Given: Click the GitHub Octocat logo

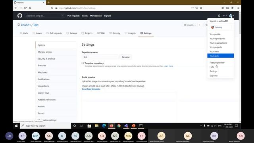Looking at the screenshot, I should (x=20, y=15).
